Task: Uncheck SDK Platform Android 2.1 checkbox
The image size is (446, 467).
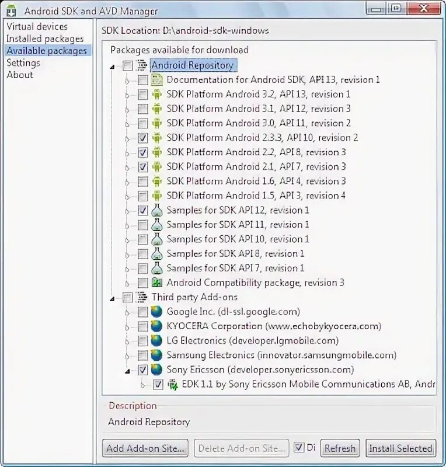Action: [142, 167]
